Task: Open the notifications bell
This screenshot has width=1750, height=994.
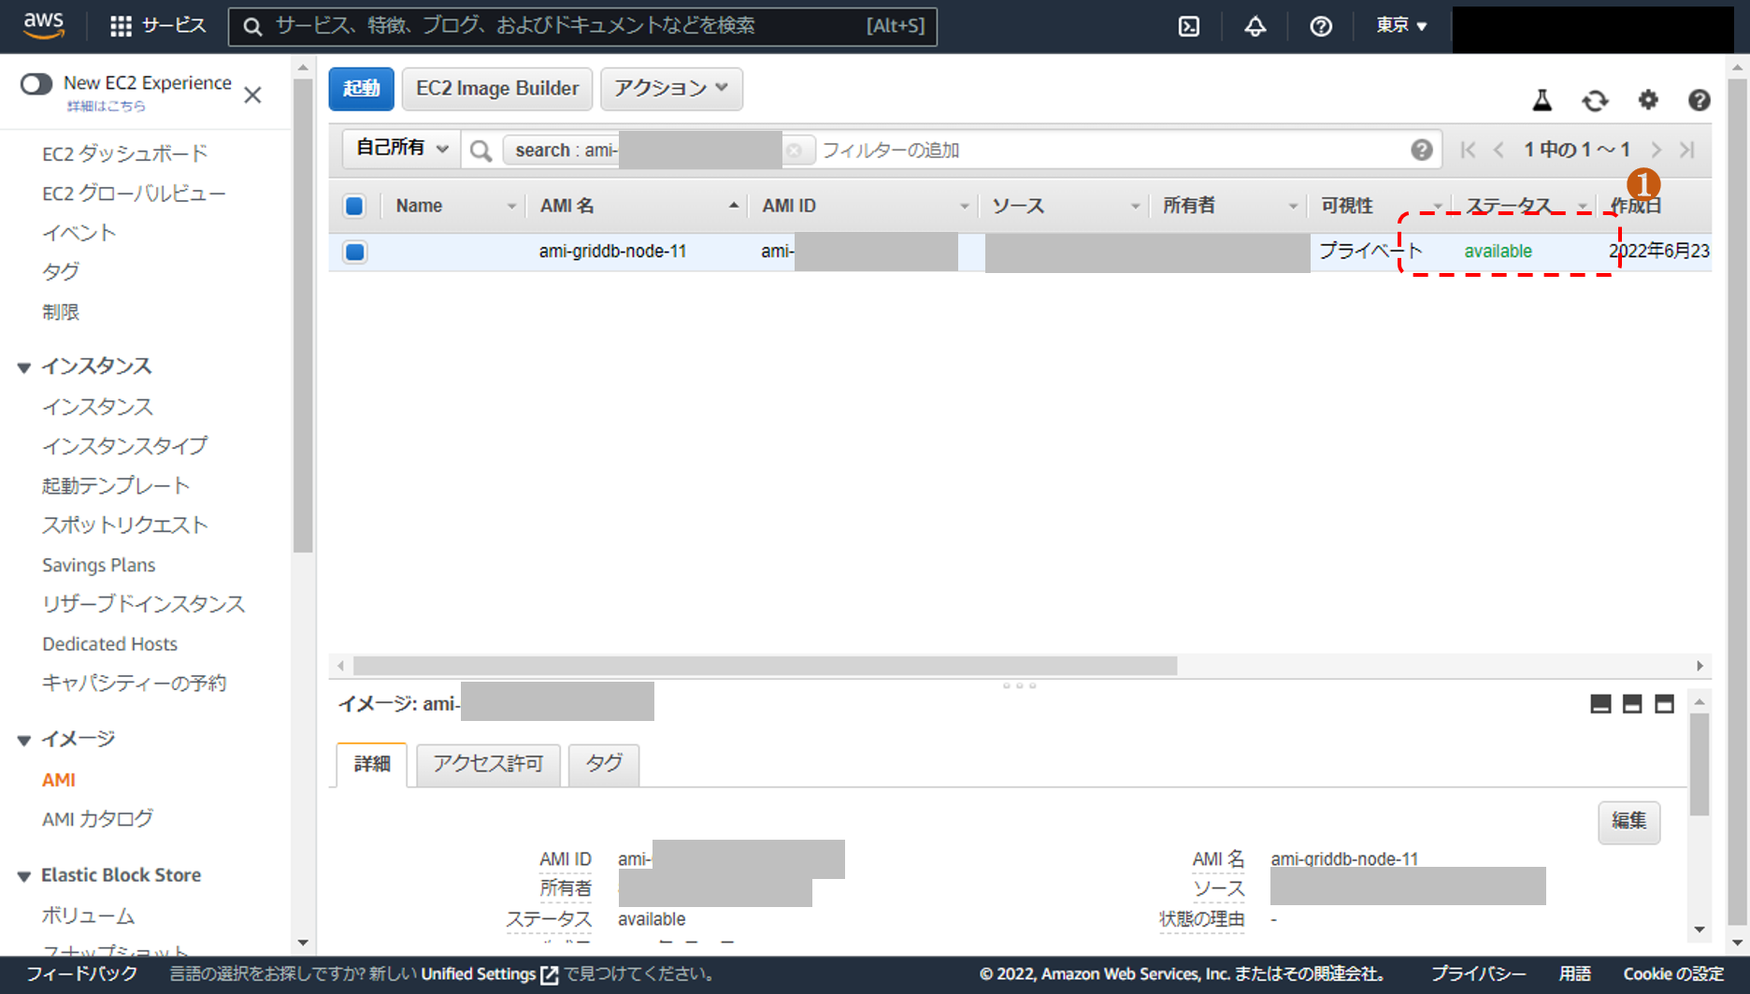Action: 1255,26
